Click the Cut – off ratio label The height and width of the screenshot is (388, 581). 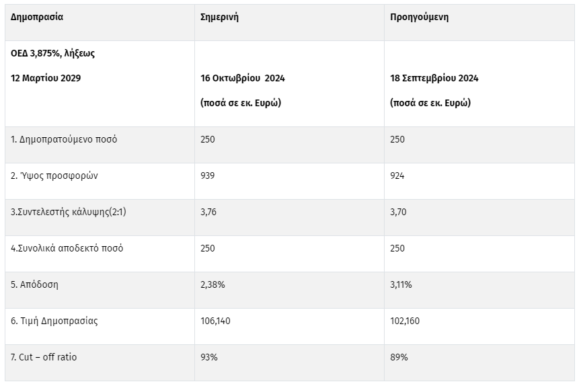[44, 357]
